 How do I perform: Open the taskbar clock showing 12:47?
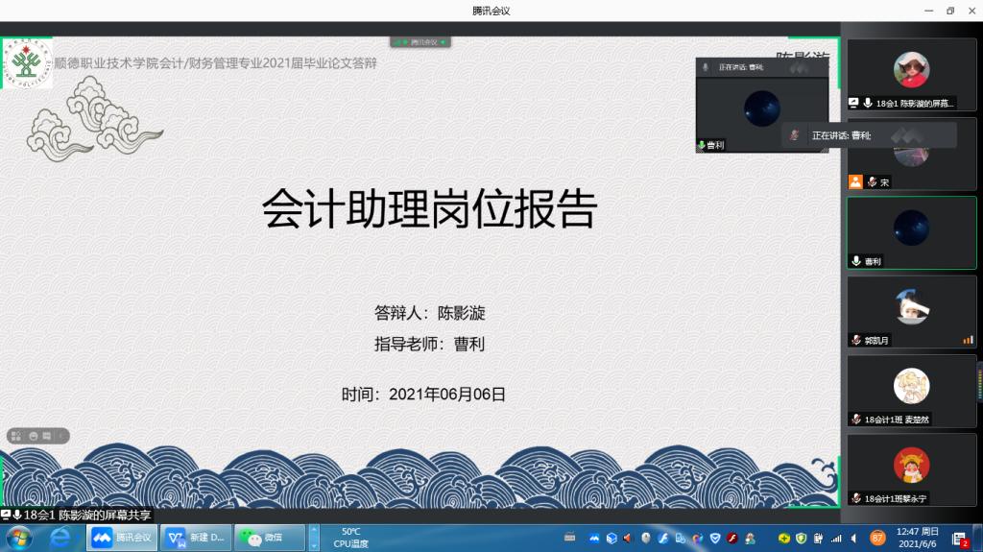pos(919,538)
